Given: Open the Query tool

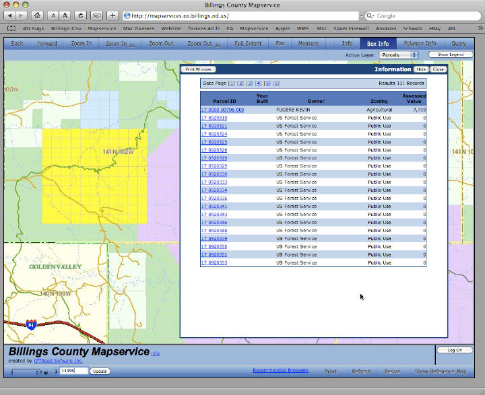Looking at the screenshot, I should point(459,44).
